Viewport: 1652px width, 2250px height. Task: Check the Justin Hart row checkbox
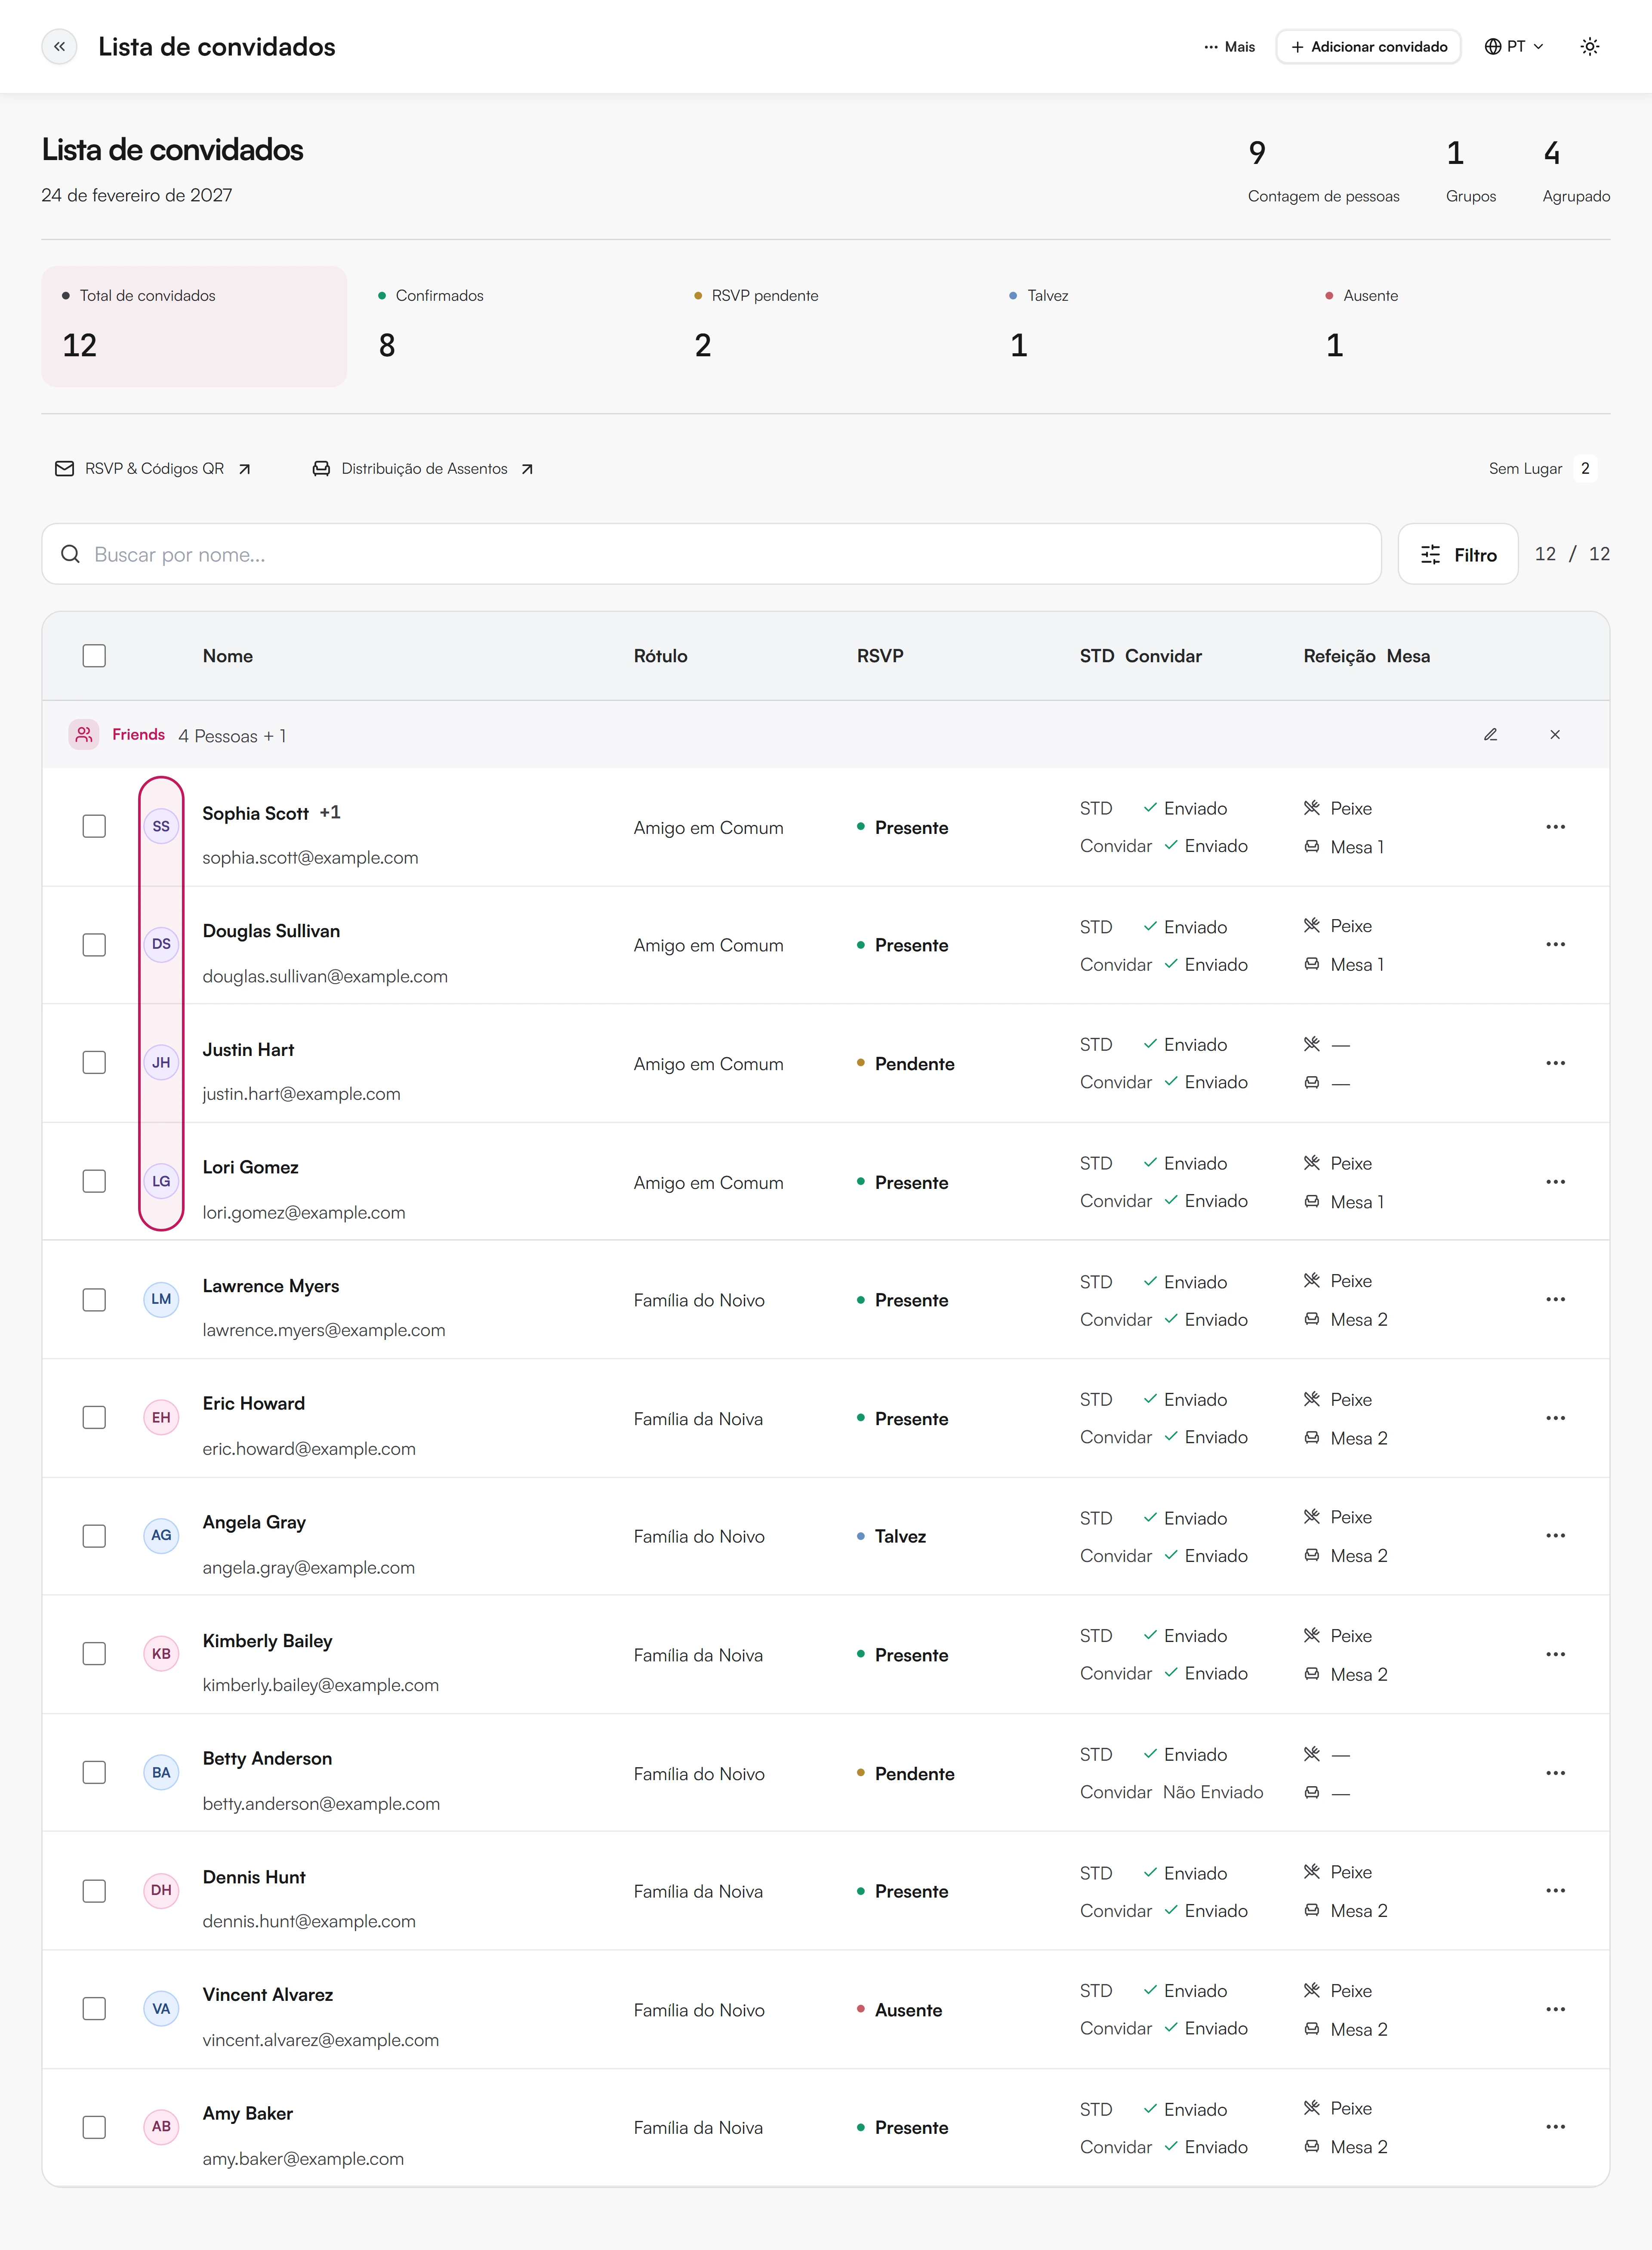pyautogui.click(x=94, y=1062)
